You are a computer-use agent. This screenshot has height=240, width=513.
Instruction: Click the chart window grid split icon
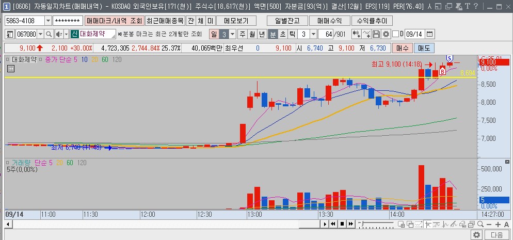401,225
